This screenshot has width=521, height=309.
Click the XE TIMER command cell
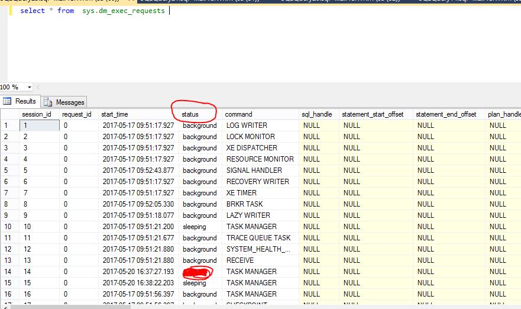tap(260, 193)
